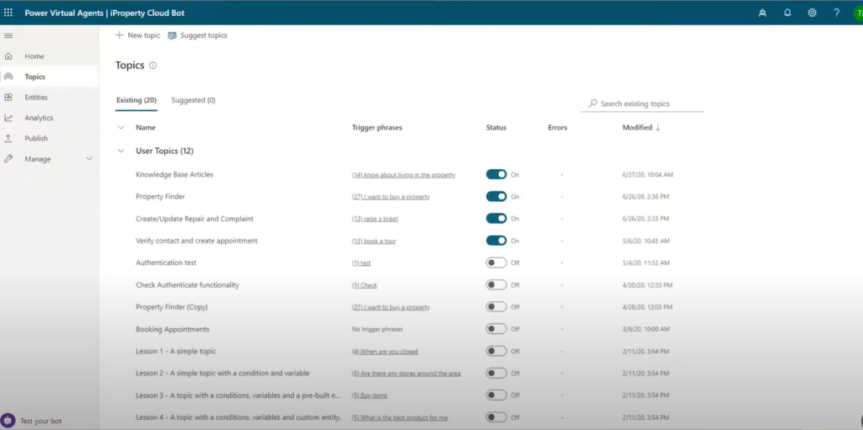Open trigger phrases 'When are you closed'
Viewport: 863px width, 430px height.
tap(384, 352)
